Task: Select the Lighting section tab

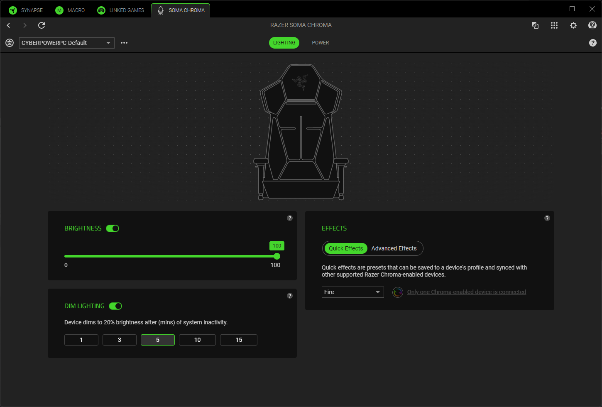Action: tap(284, 43)
